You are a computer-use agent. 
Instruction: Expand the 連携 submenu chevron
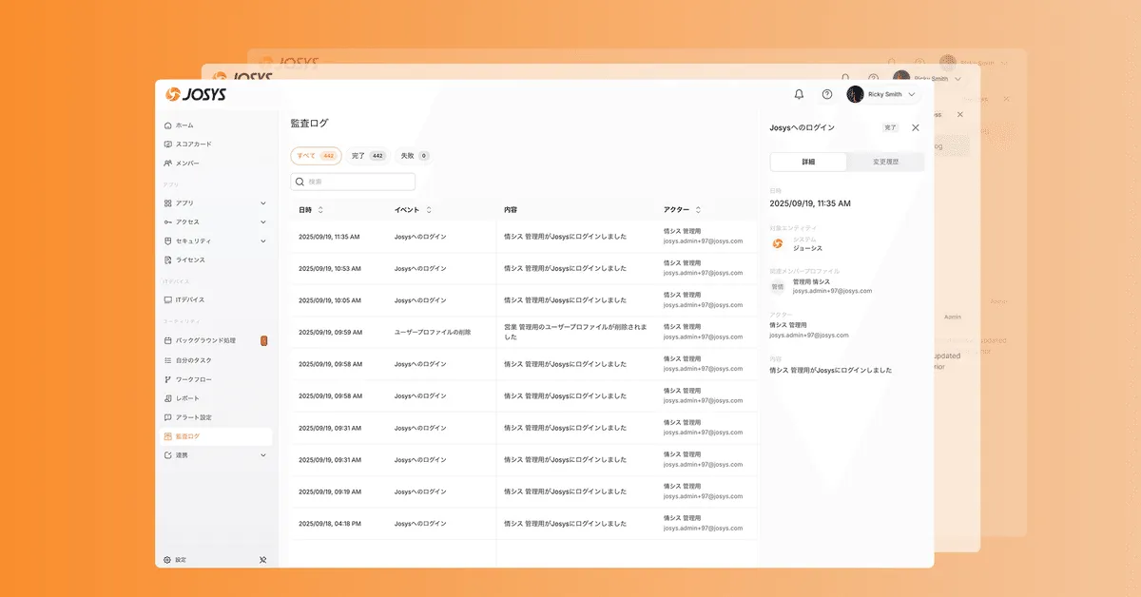pyautogui.click(x=263, y=455)
